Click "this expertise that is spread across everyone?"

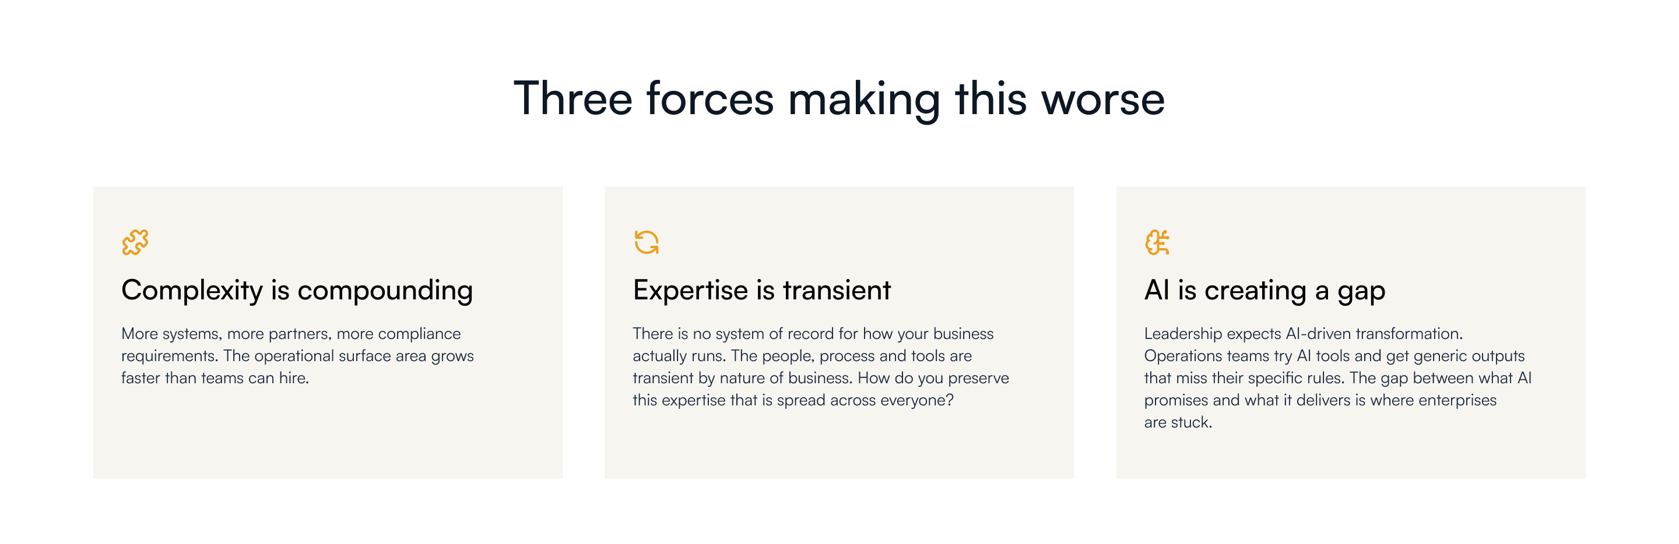793,400
